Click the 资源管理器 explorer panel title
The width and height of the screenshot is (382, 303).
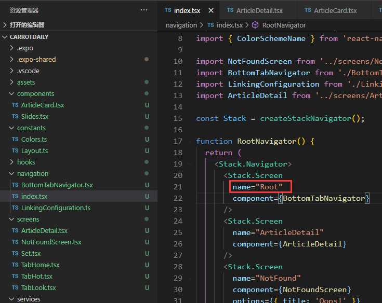pos(24,10)
